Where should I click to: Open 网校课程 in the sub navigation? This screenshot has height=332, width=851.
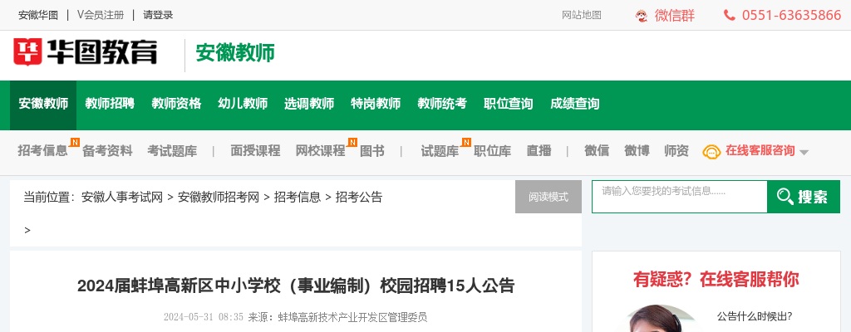(x=320, y=151)
